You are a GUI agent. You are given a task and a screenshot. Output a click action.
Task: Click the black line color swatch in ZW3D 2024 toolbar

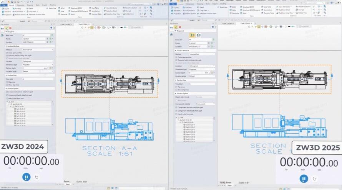click(x=121, y=28)
